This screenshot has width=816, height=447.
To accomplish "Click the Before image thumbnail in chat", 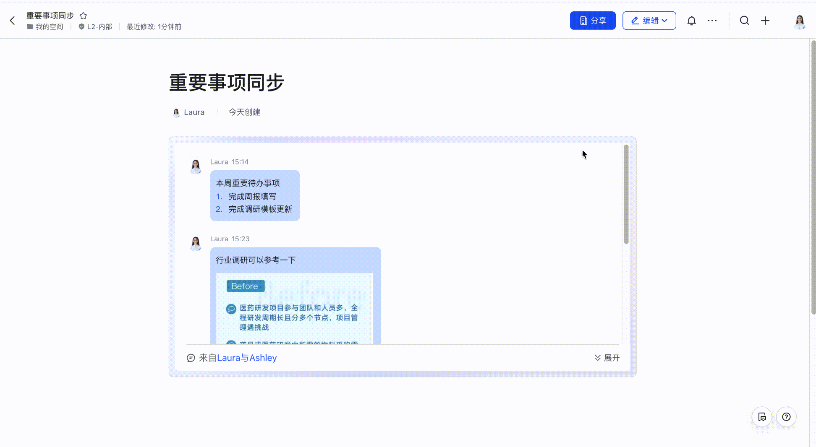I will [294, 308].
